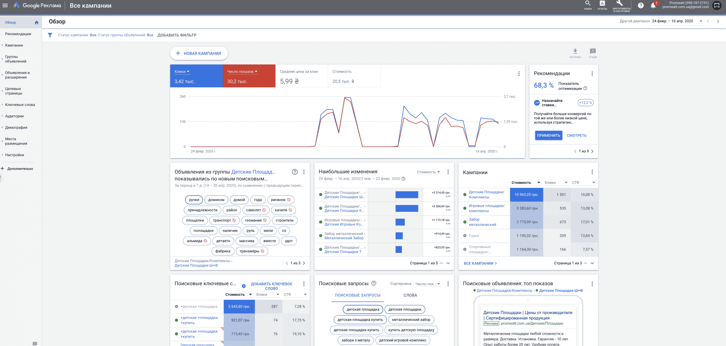Screen dimensions: 726x346
Task: Open CTR column dropdown in Кампании
Action: click(583, 182)
